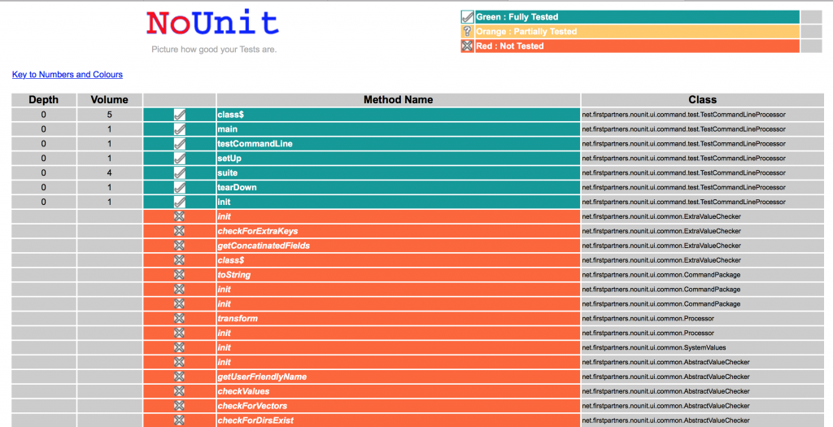The height and width of the screenshot is (427, 833).
Task: Click the X icon in the AbstractValueChecker init row
Action: [x=179, y=362]
